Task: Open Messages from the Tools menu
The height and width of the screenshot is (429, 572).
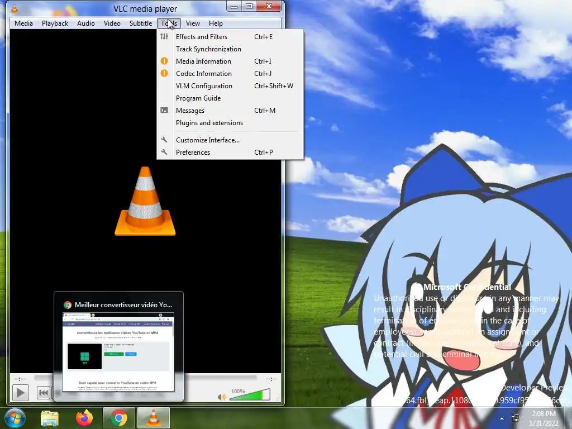Action: point(230,110)
